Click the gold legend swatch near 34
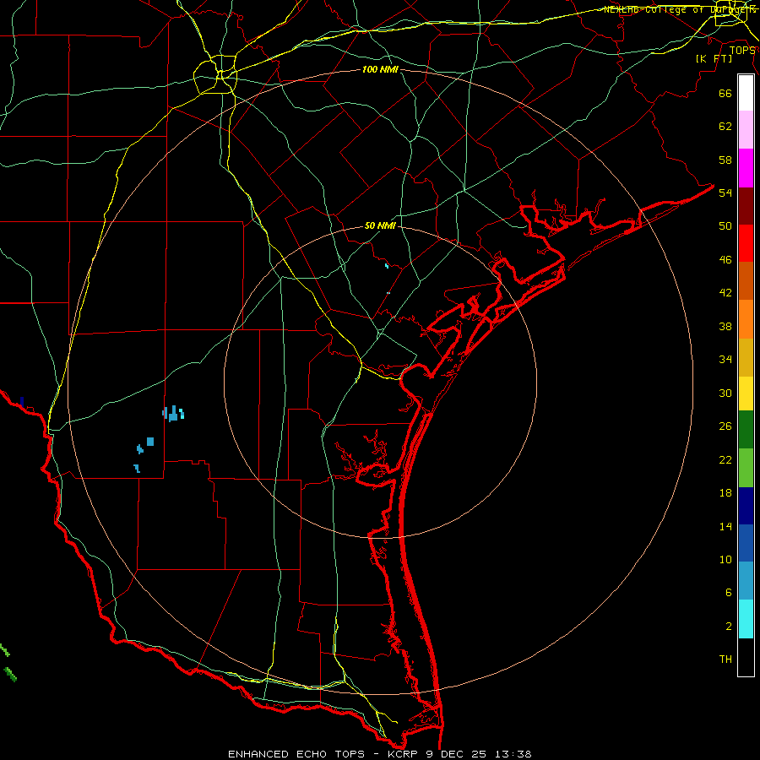Viewport: 760px width, 760px height. pyautogui.click(x=746, y=357)
